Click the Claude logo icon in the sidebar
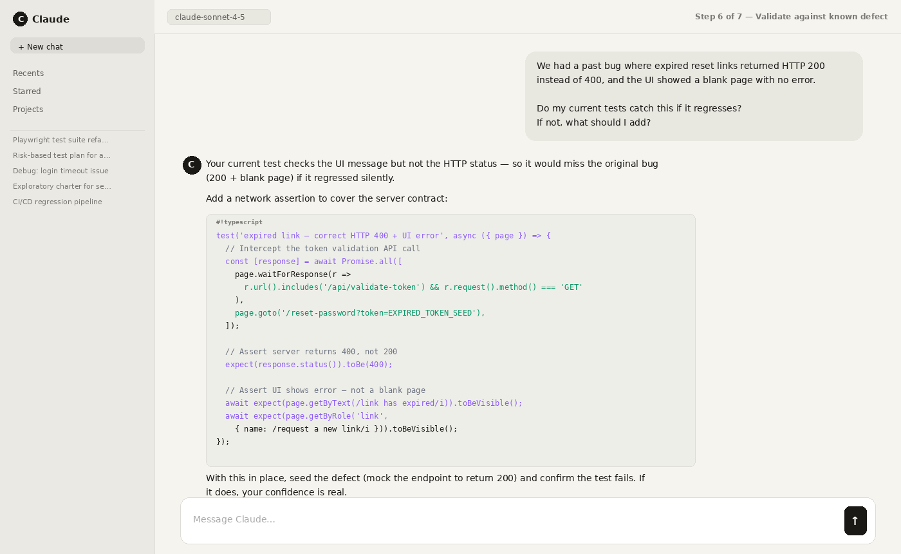This screenshot has height=554, width=901. coord(20,19)
